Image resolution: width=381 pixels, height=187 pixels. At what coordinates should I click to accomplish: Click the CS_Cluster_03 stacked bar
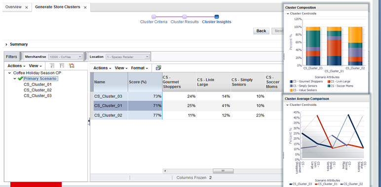[313, 46]
